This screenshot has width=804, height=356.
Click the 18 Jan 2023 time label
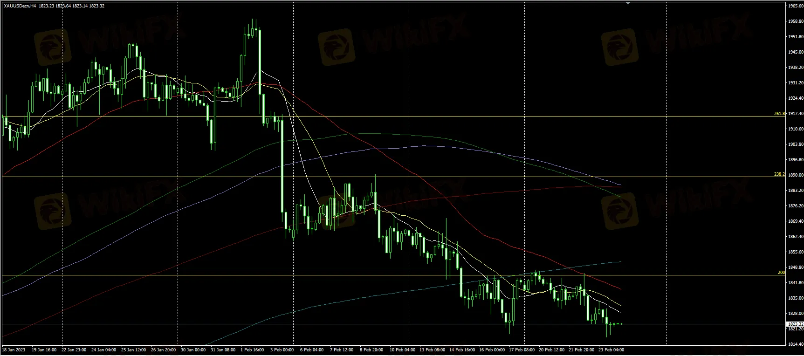14,349
